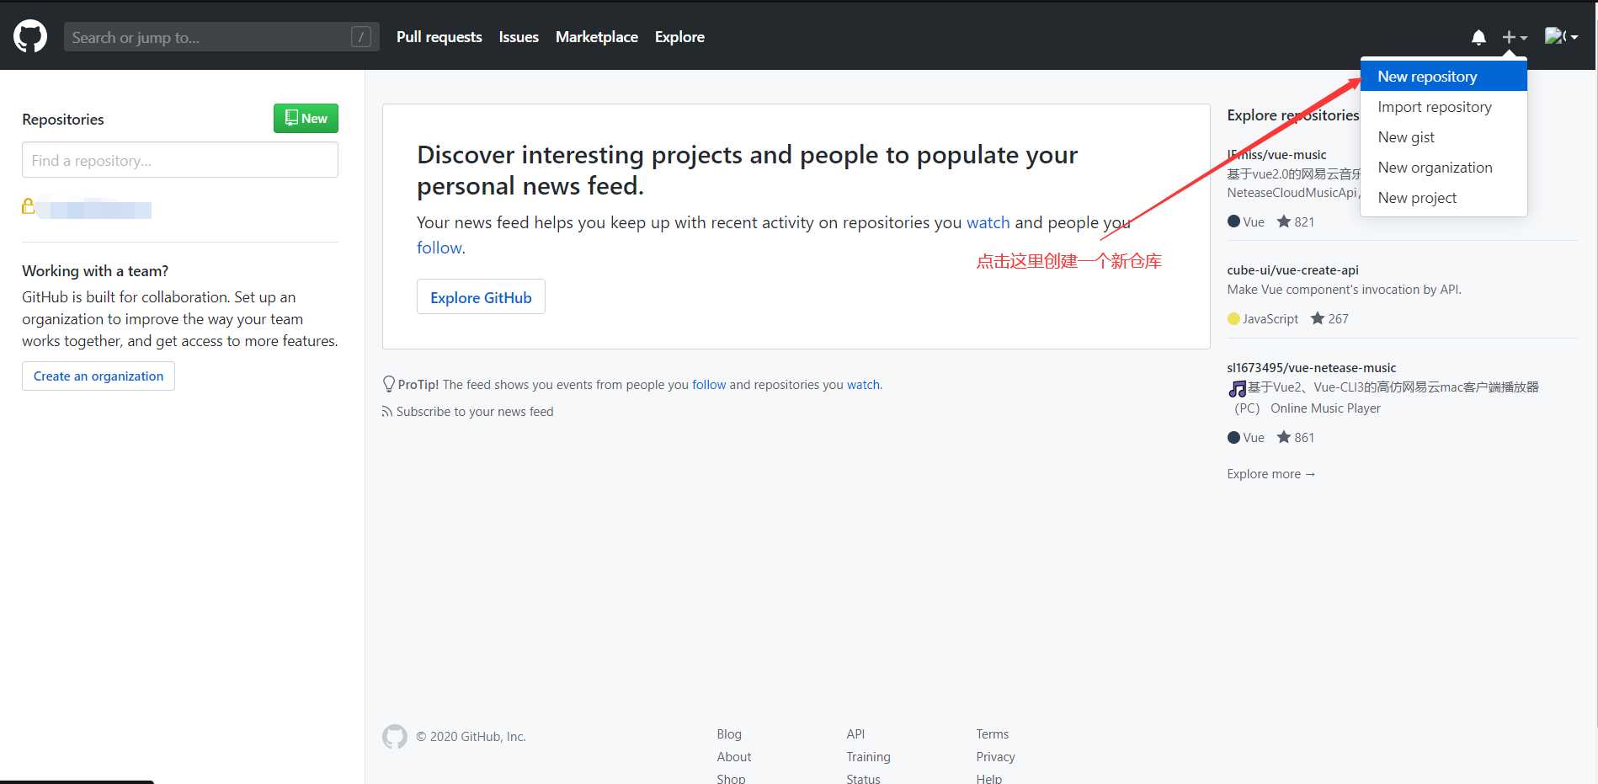Click the music note emoji in vue-netease-music description
This screenshot has height=784, width=1598.
1237,388
